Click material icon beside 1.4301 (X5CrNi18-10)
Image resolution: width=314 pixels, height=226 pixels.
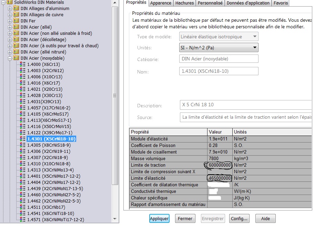pyautogui.click(x=23, y=139)
